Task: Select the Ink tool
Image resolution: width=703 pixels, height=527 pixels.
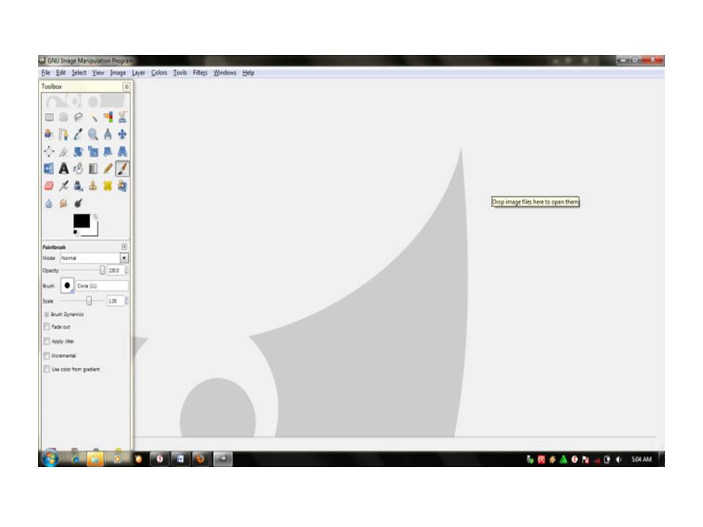Action: click(x=78, y=185)
